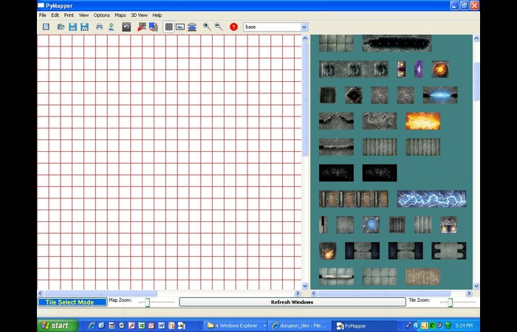Switch to the dungeon_tiles browser taskbar item

[x=299, y=325]
